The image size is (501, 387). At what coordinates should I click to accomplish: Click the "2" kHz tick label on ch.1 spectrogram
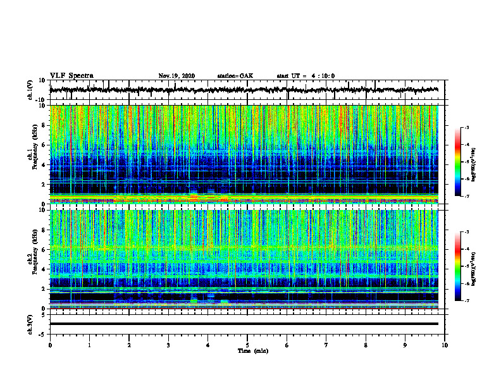pyautogui.click(x=44, y=185)
